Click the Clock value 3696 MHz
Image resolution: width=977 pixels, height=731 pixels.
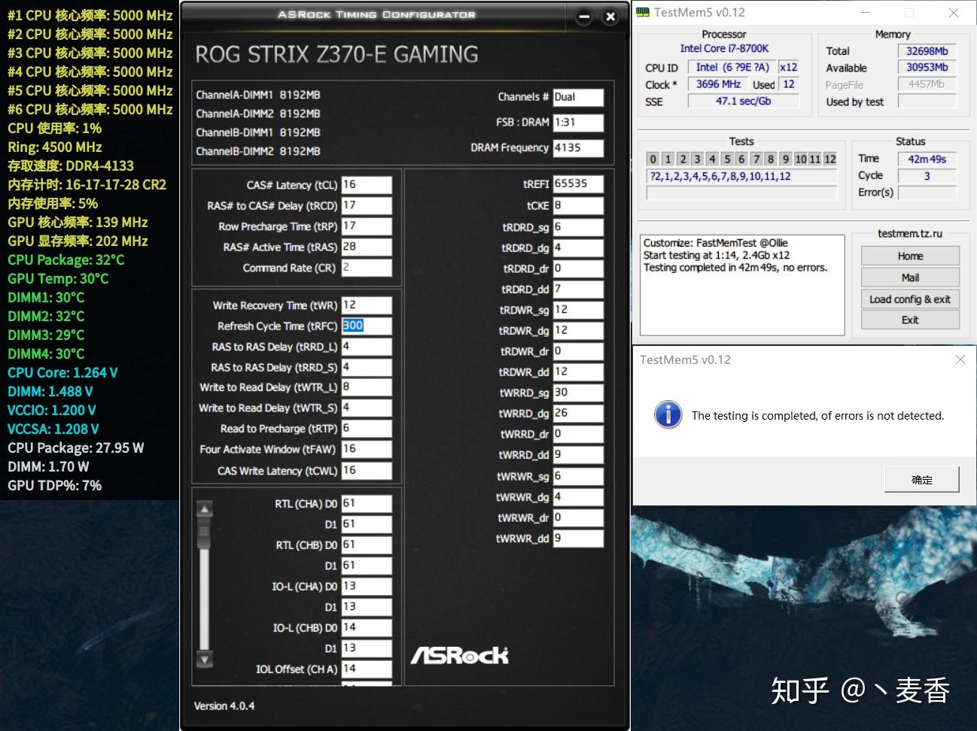pyautogui.click(x=718, y=84)
